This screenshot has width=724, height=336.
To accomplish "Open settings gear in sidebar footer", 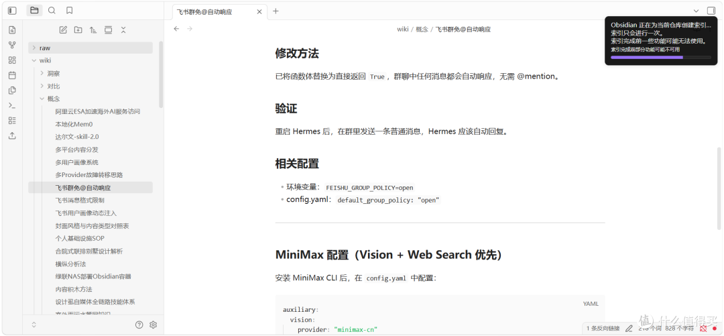I will (154, 325).
